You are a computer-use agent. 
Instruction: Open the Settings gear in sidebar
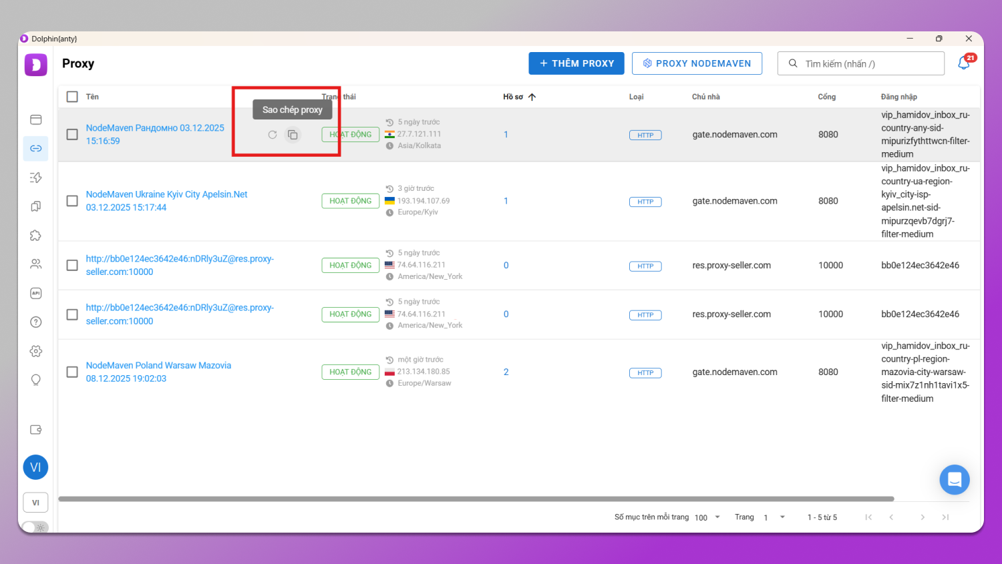[36, 351]
